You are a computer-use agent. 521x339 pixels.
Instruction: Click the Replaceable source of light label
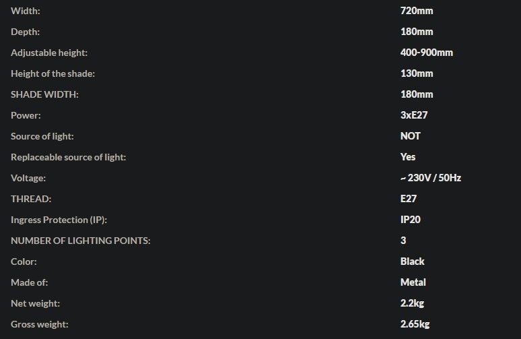(x=69, y=157)
